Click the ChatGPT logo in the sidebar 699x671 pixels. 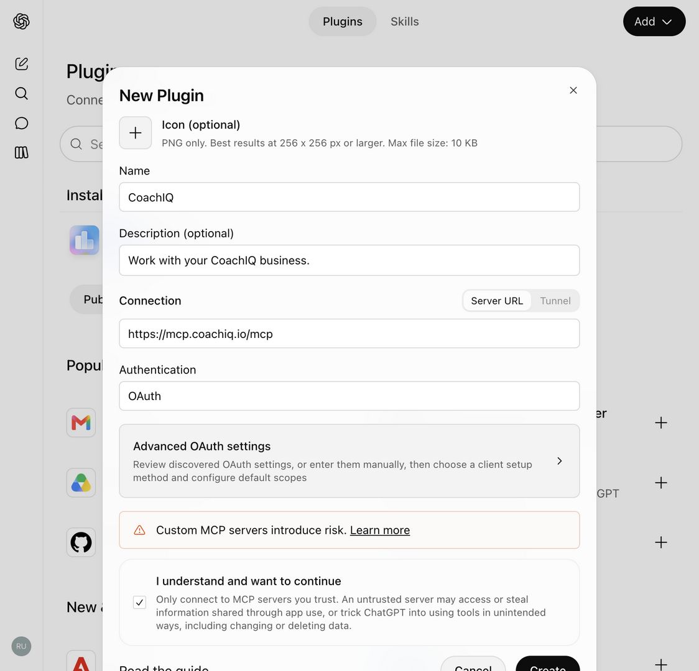click(21, 21)
